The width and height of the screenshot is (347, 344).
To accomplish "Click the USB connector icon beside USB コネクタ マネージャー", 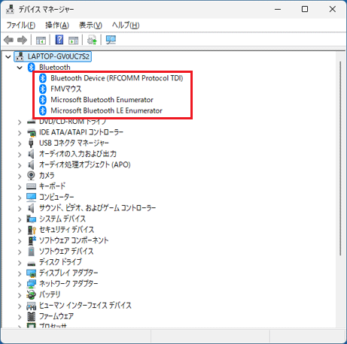I will (31, 143).
